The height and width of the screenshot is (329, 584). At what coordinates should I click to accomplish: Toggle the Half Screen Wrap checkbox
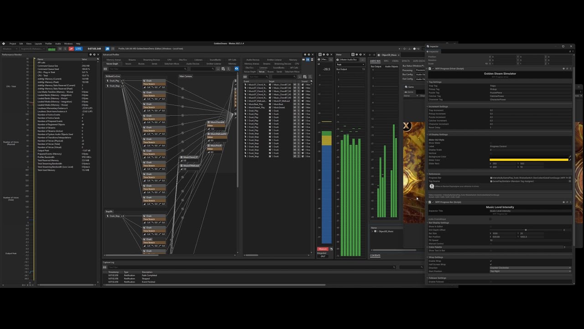(490, 264)
